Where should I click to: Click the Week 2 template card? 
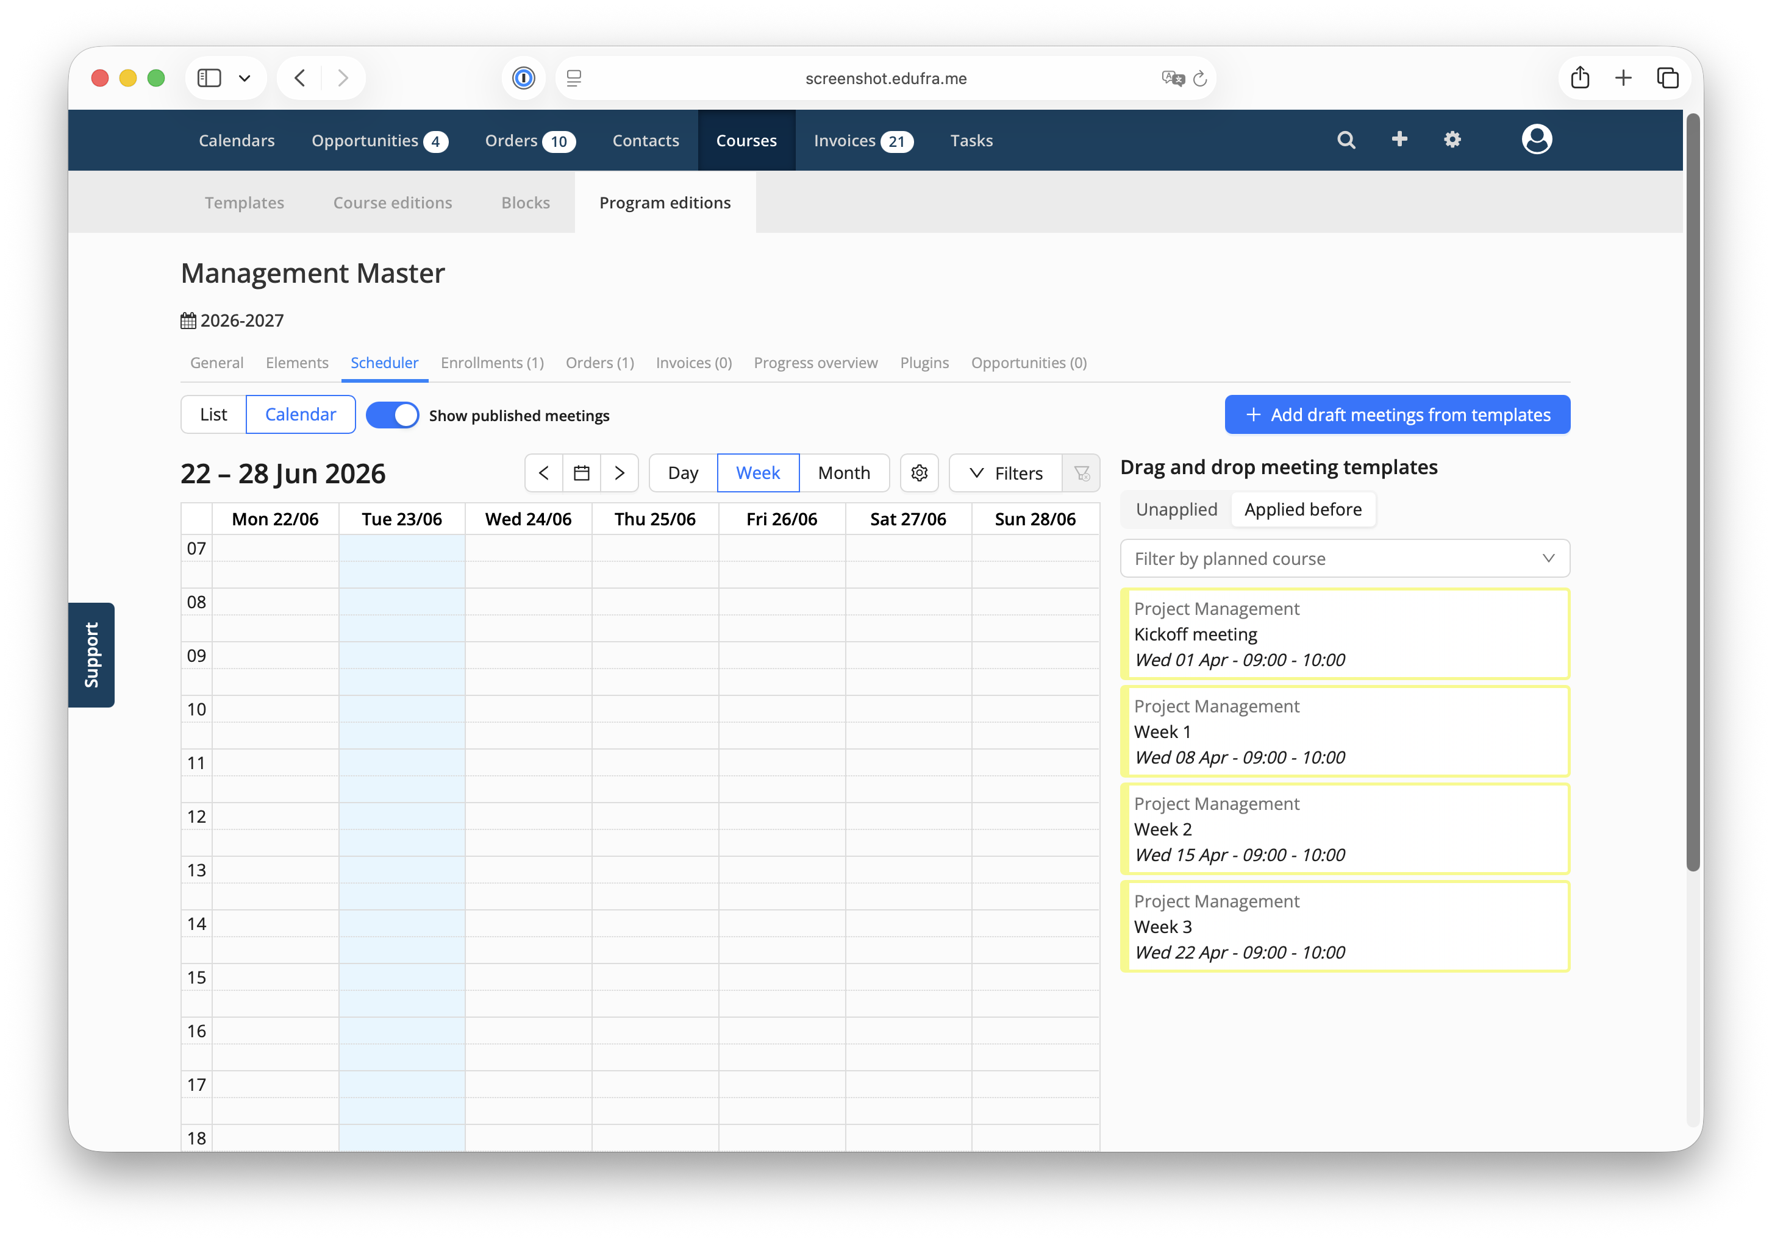pos(1345,829)
